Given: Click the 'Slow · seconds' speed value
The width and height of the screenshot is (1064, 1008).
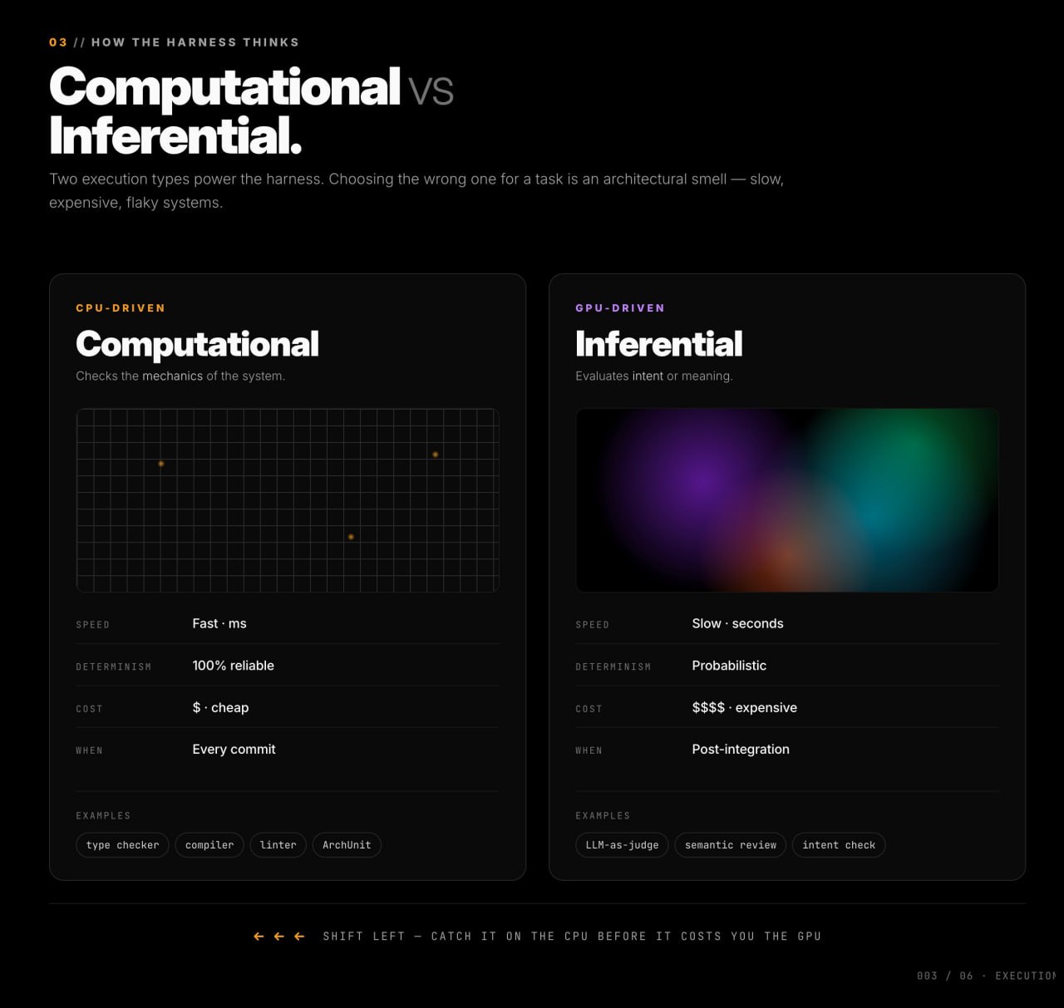Looking at the screenshot, I should (737, 623).
